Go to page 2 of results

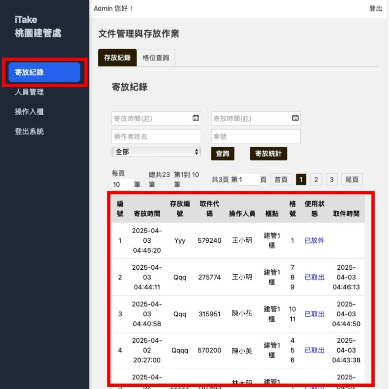tap(316, 180)
